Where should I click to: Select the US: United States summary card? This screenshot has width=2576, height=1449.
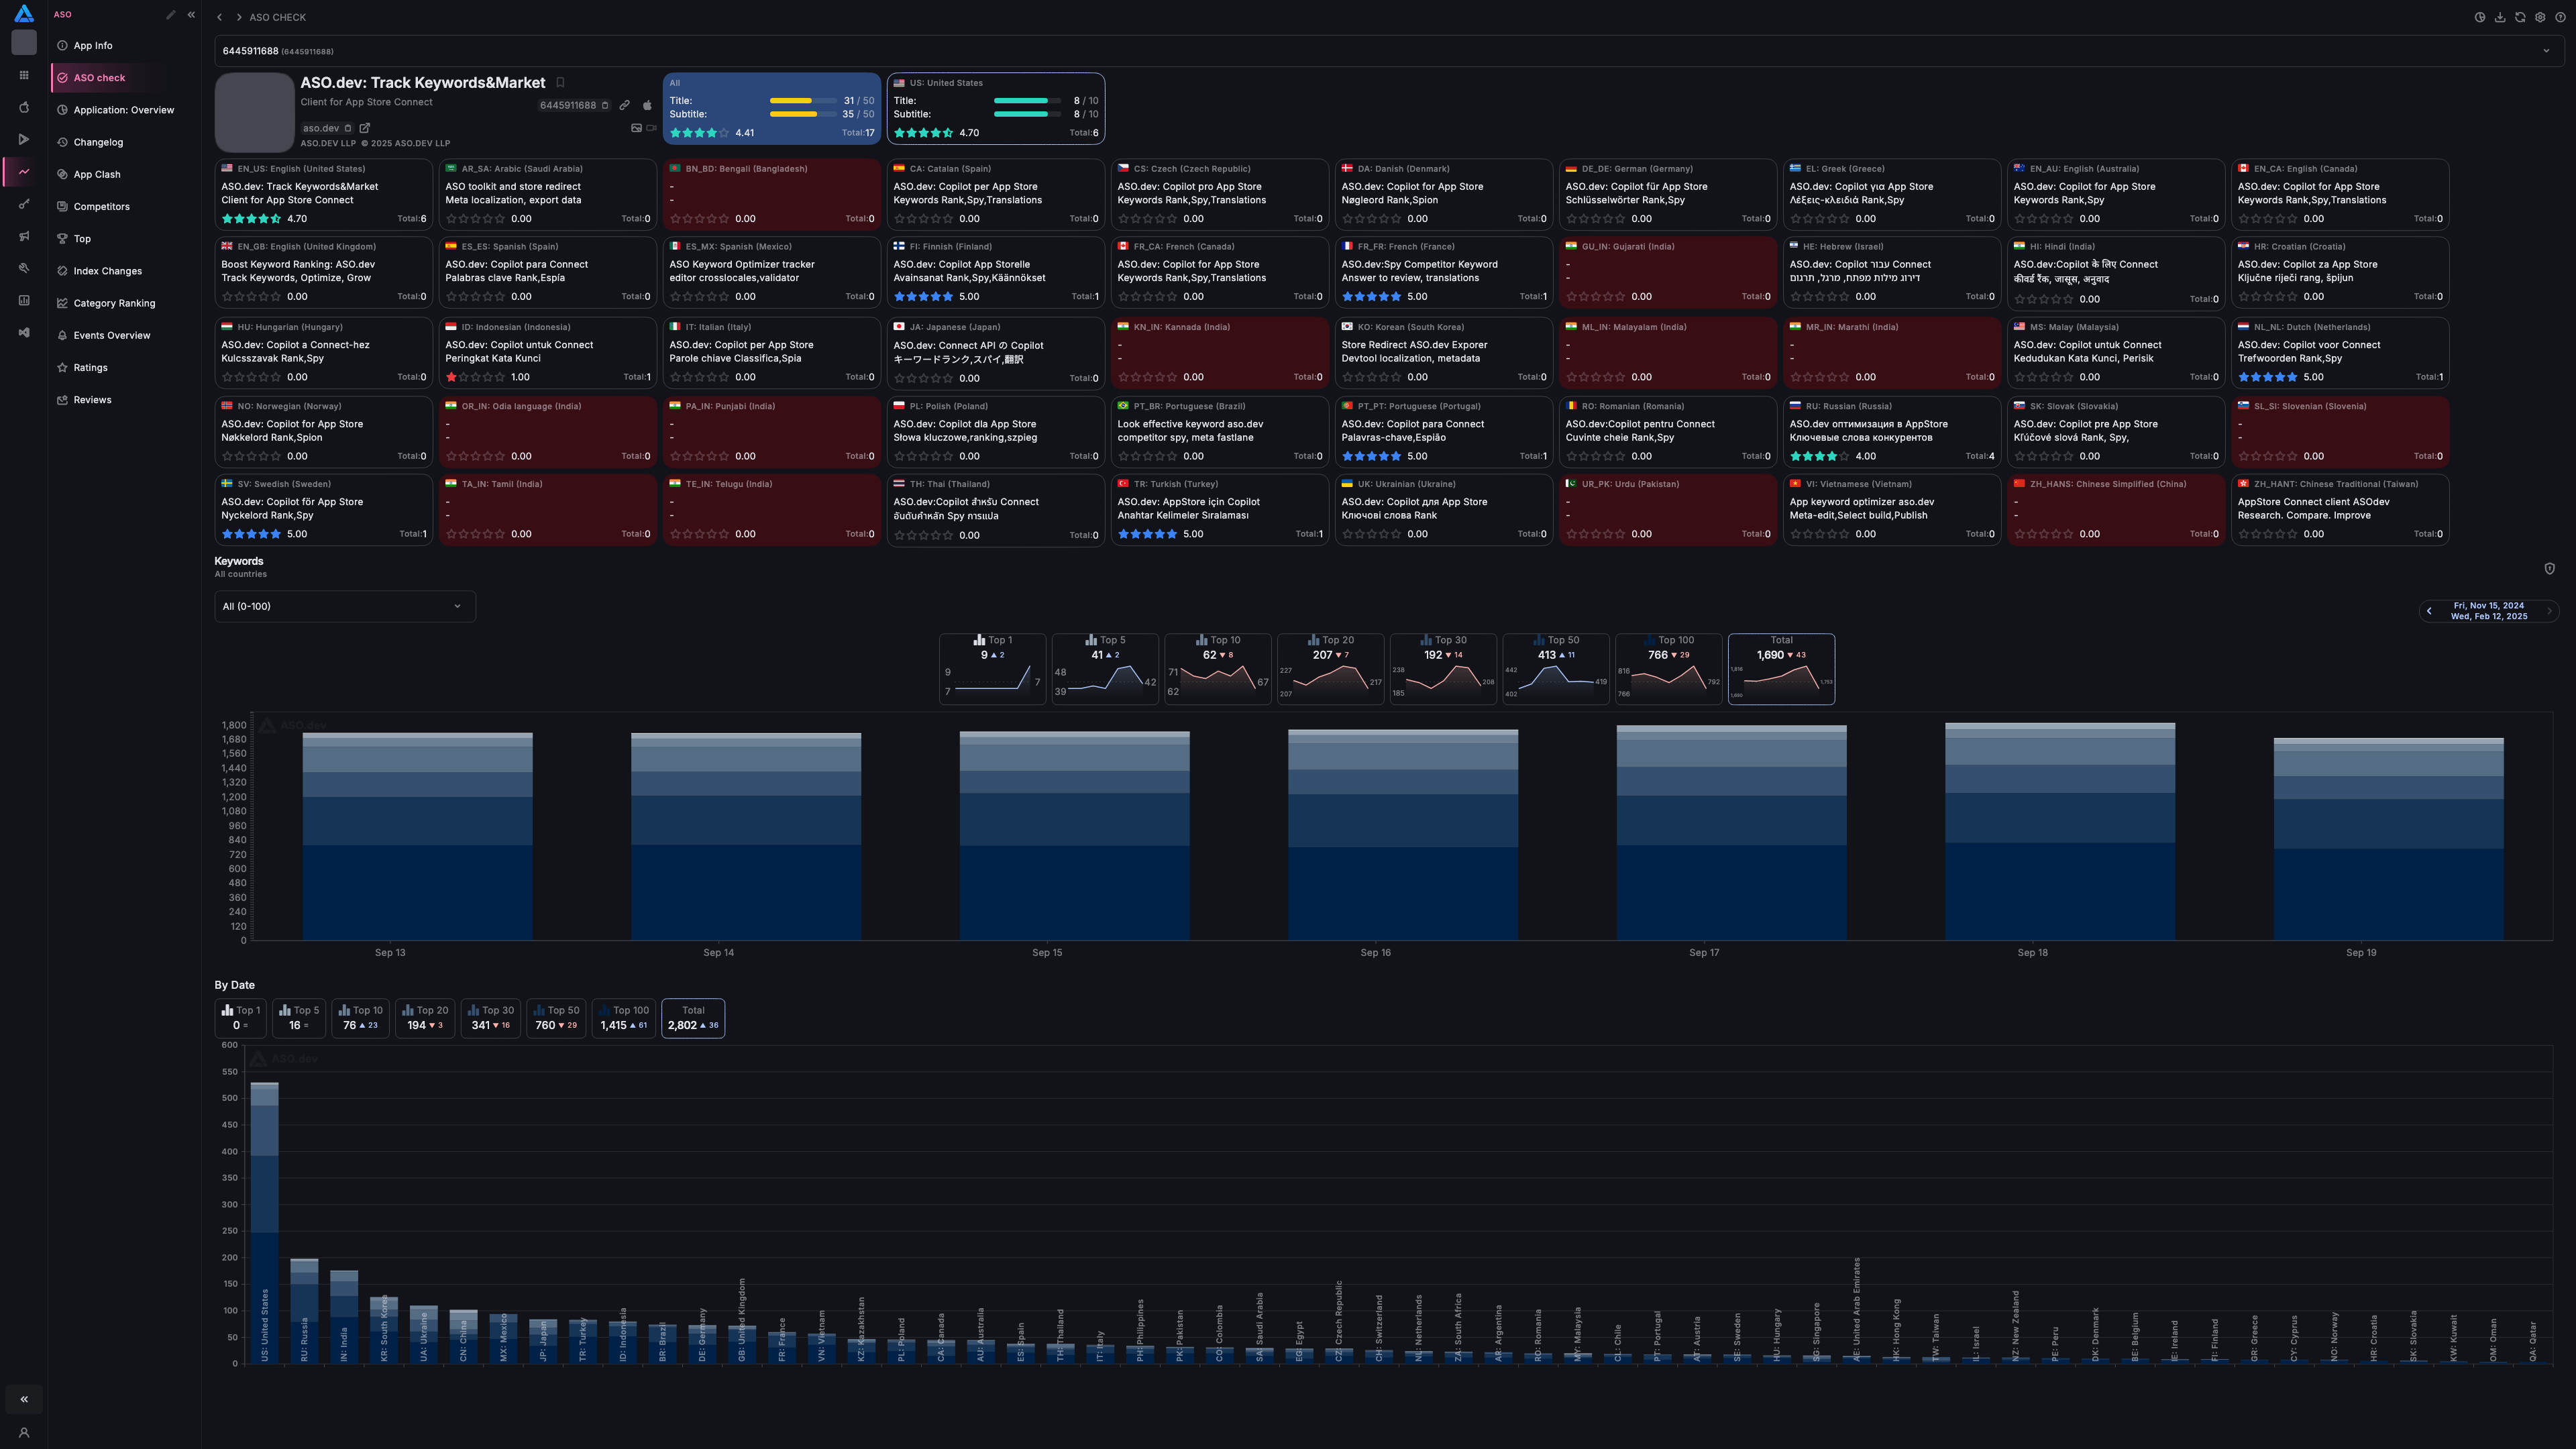996,108
